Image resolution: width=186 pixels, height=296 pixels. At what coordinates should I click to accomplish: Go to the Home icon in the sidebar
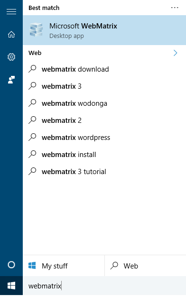pos(11,34)
